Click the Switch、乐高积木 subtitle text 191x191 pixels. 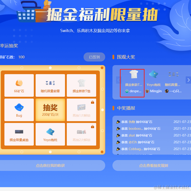pos(95,31)
